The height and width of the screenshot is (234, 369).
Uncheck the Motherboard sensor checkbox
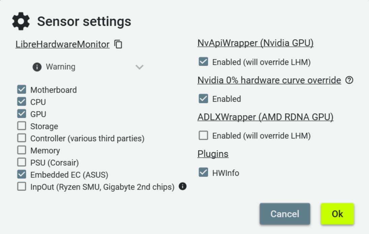(22, 90)
